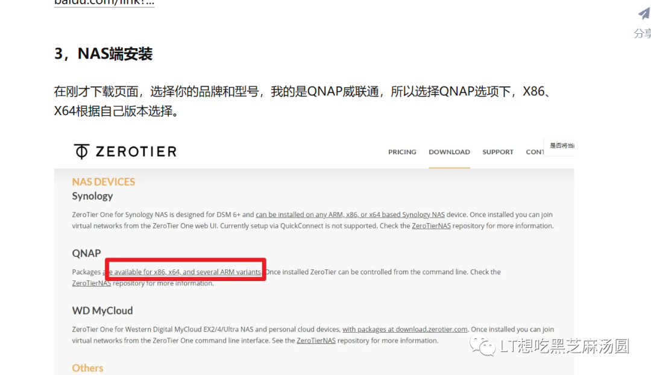Viewport: 651px width, 375px height.
Task: Open the partially hidden CONTACT menu item
Action: pos(535,152)
